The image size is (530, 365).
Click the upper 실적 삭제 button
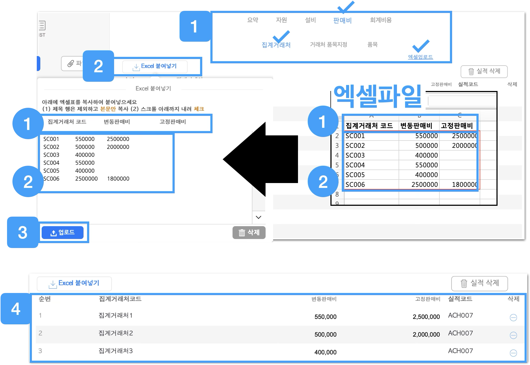click(x=484, y=71)
